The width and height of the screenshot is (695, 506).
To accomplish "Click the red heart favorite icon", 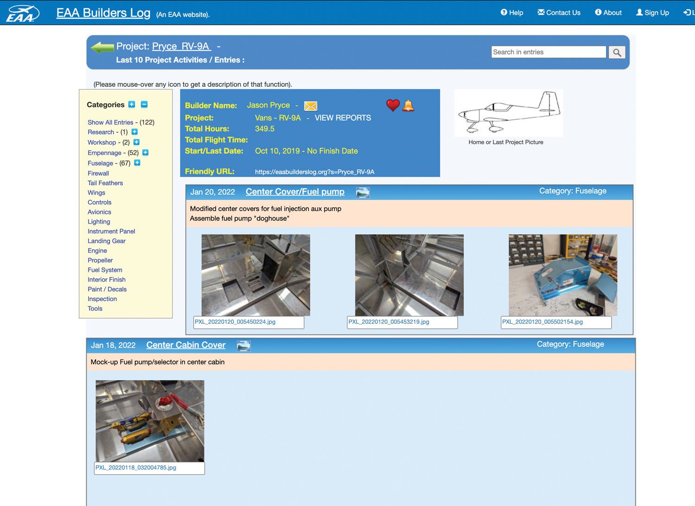I will tap(393, 105).
